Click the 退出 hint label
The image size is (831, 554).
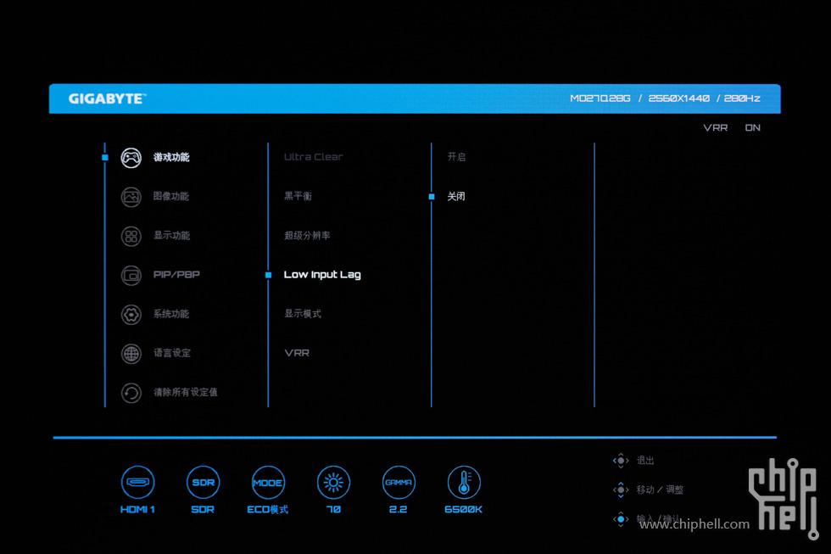click(645, 461)
